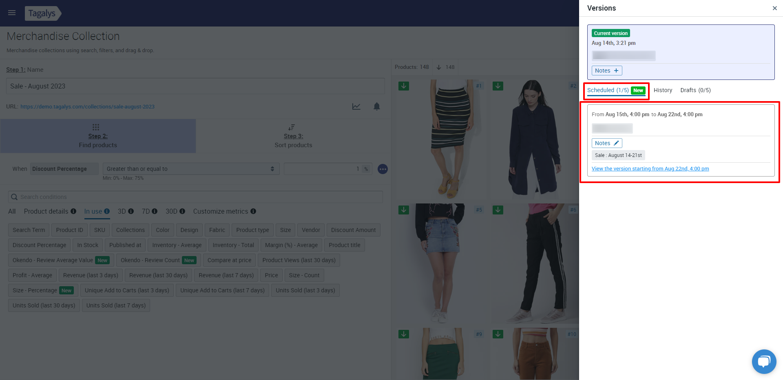783x380 pixels.
Task: Click the Tagalys logo
Action: (x=42, y=13)
